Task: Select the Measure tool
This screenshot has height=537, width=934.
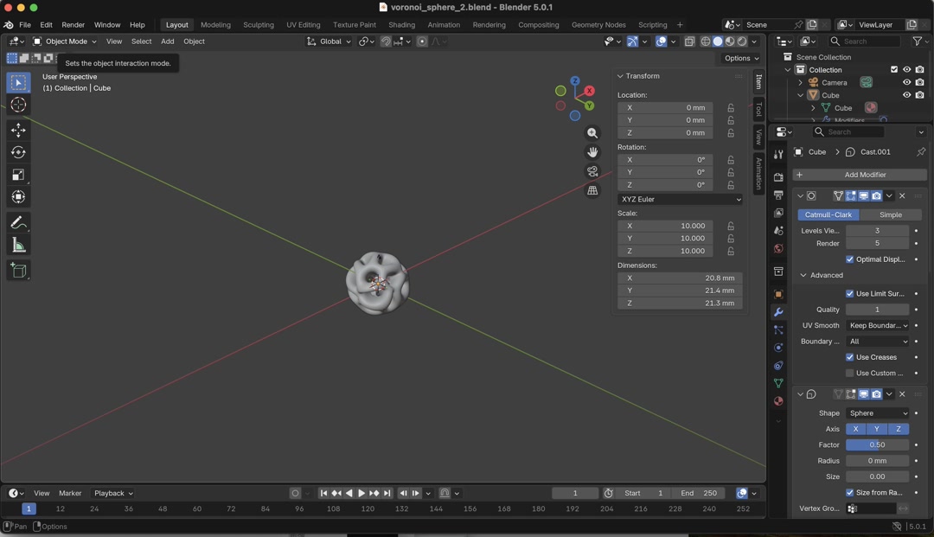Action: (18, 244)
